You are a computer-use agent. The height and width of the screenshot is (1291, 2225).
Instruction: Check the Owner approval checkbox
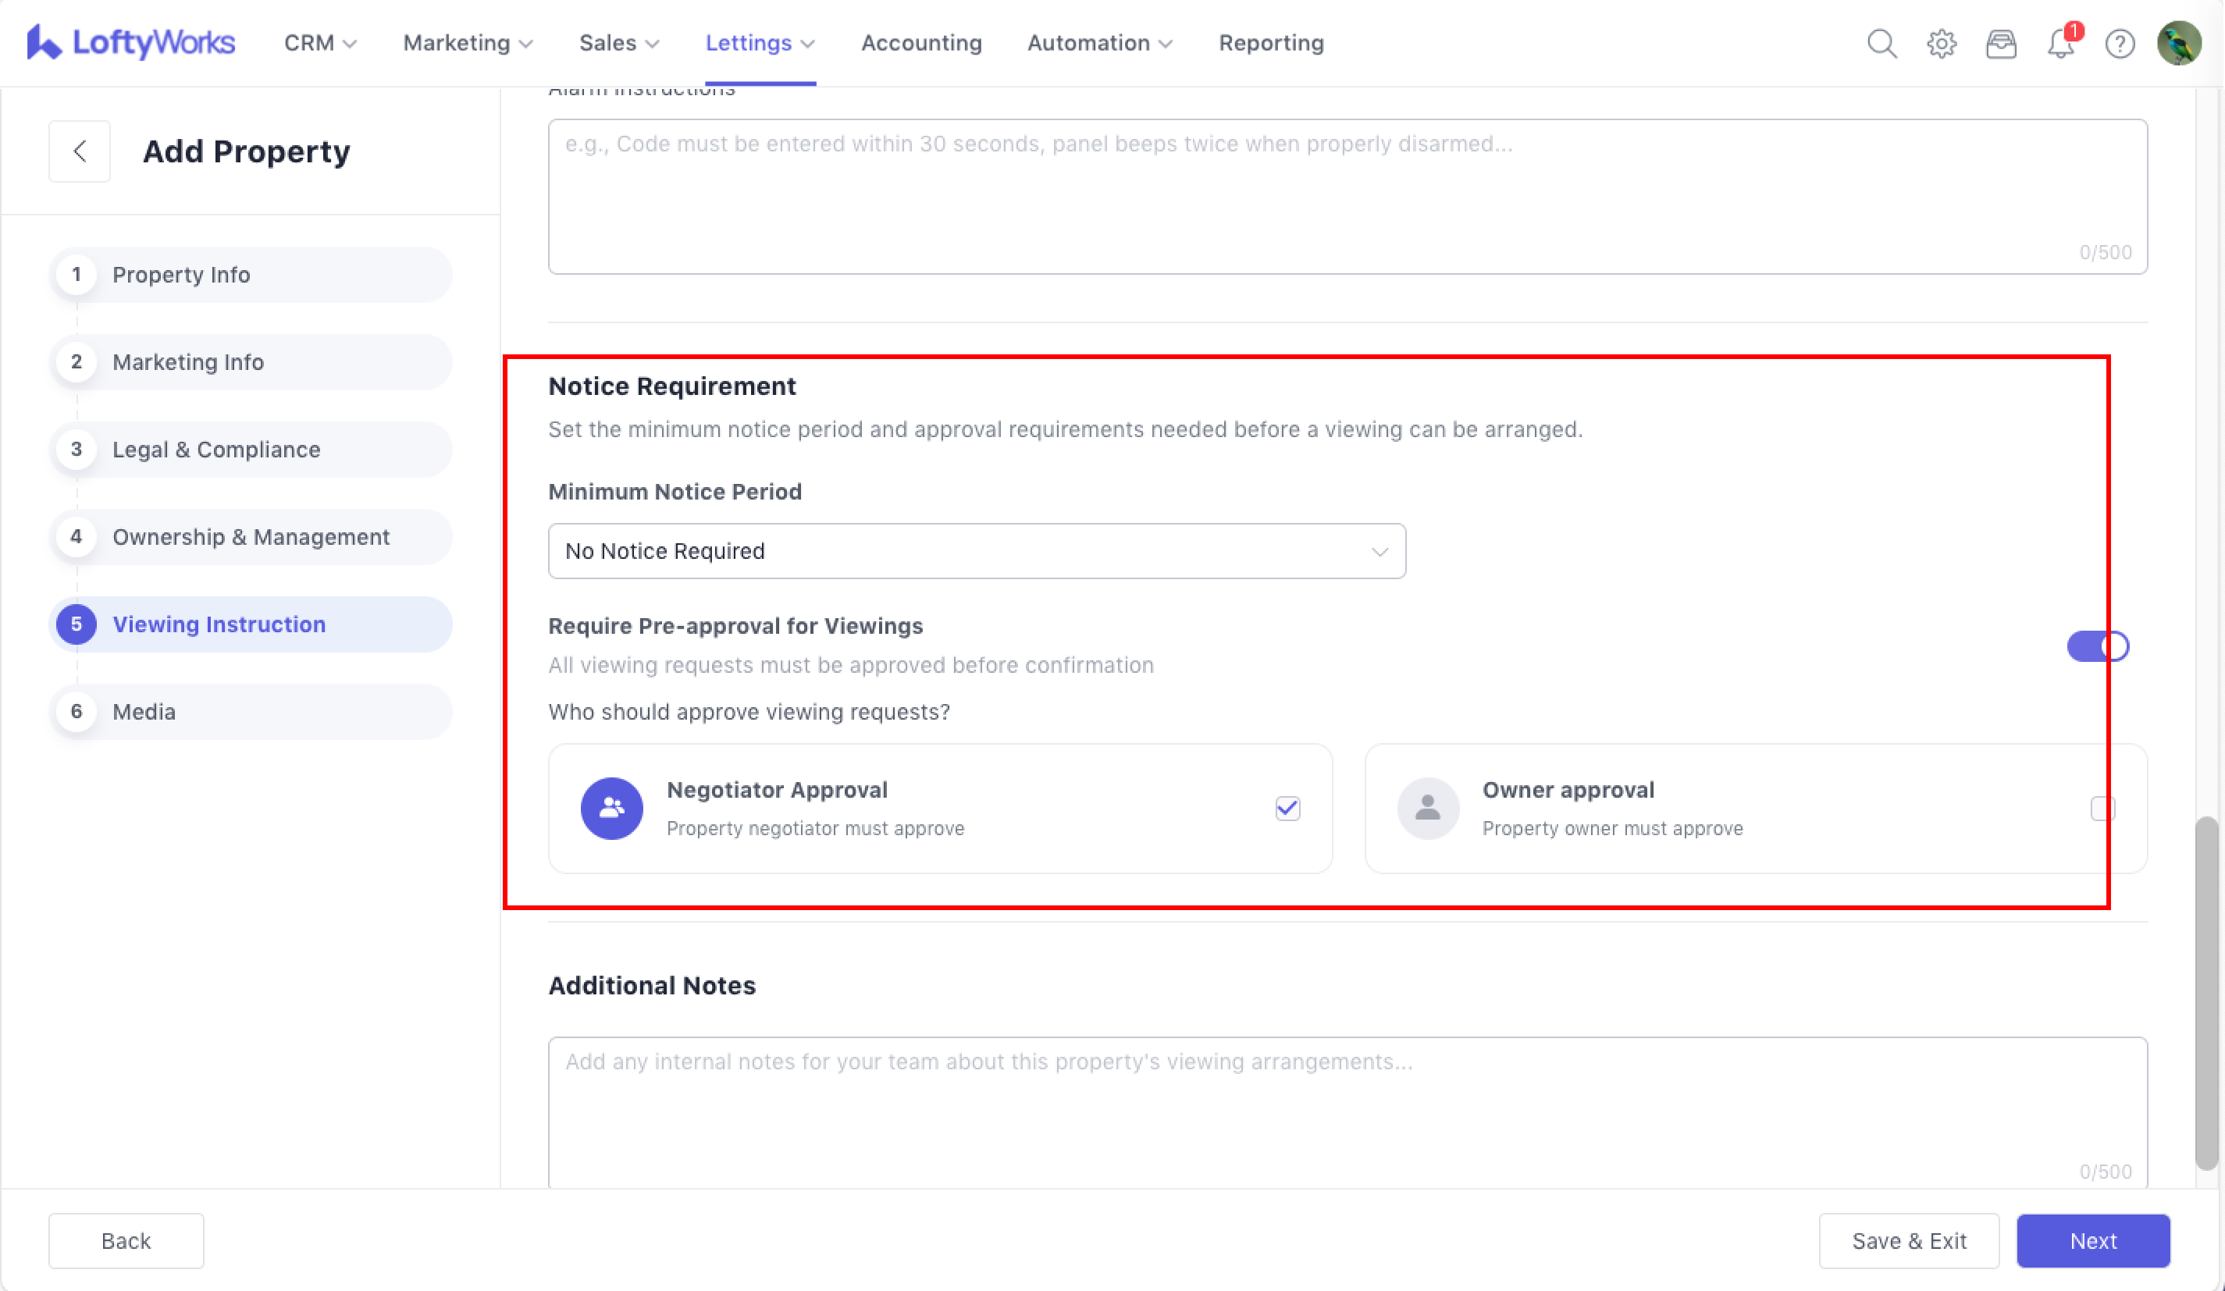point(2102,808)
